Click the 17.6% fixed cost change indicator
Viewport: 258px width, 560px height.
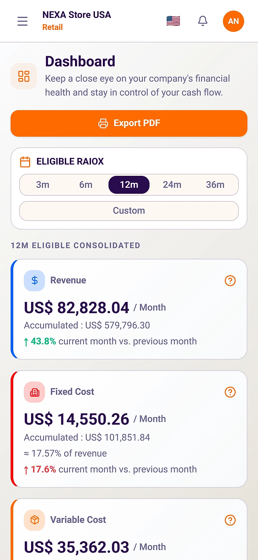coord(40,469)
